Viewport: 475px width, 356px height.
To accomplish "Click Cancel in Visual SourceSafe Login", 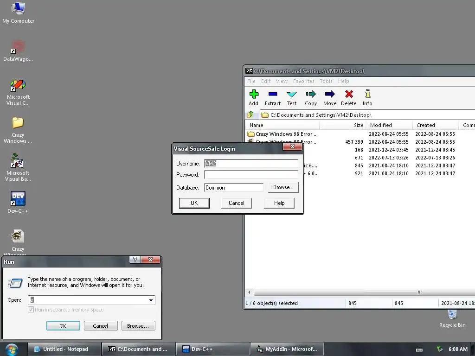I will 236,203.
